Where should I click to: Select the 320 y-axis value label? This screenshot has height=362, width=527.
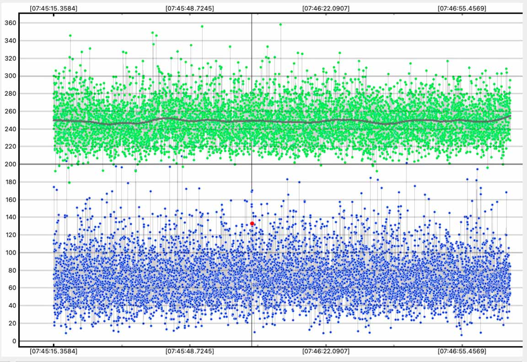pyautogui.click(x=10, y=59)
